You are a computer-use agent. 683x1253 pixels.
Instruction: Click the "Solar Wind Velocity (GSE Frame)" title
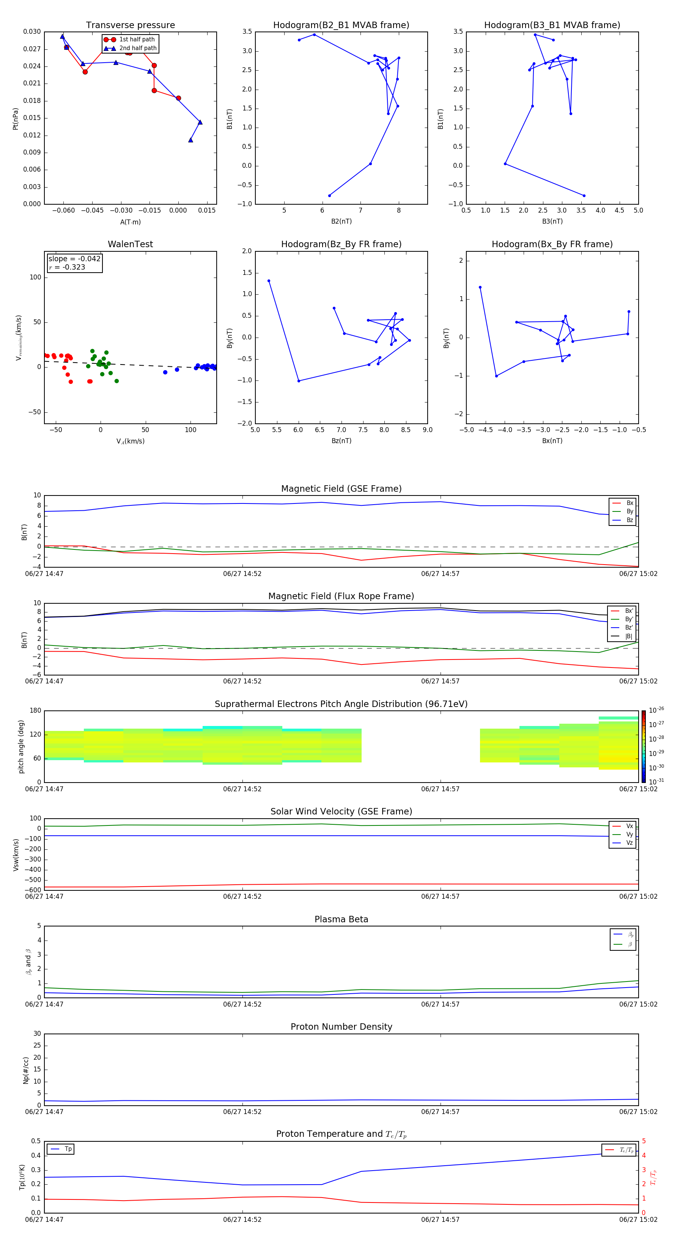pyautogui.click(x=341, y=812)
